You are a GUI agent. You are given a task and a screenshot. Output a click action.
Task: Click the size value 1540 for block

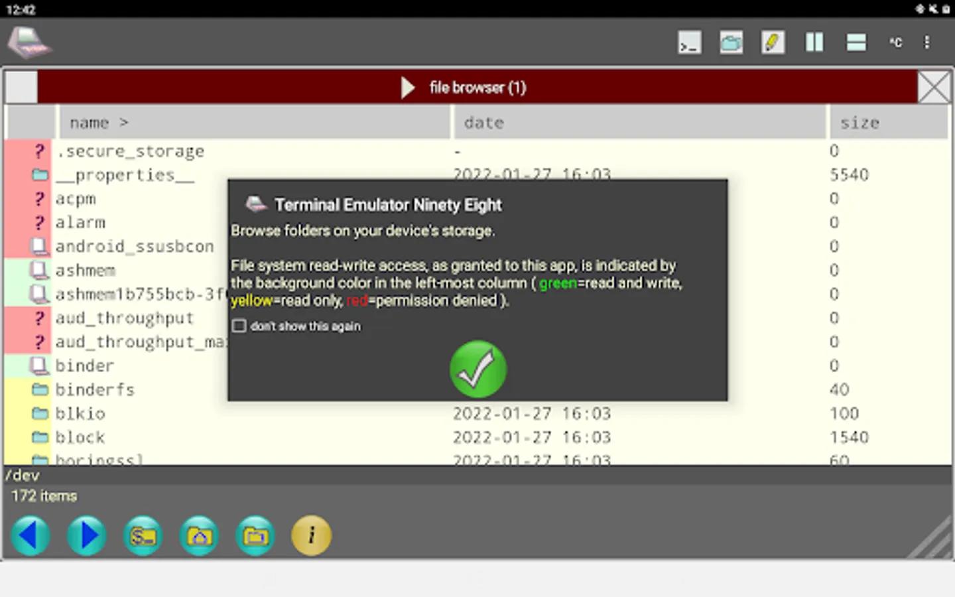(849, 437)
